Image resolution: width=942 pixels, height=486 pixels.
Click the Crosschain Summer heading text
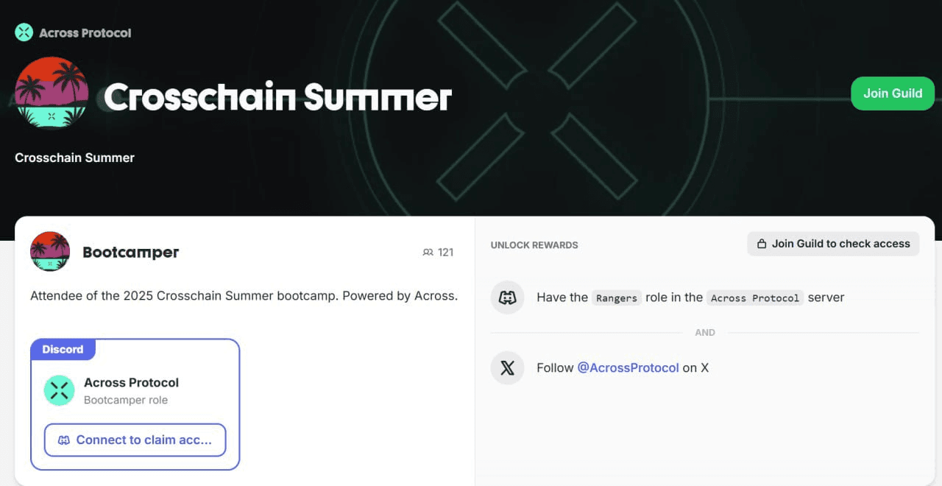277,97
